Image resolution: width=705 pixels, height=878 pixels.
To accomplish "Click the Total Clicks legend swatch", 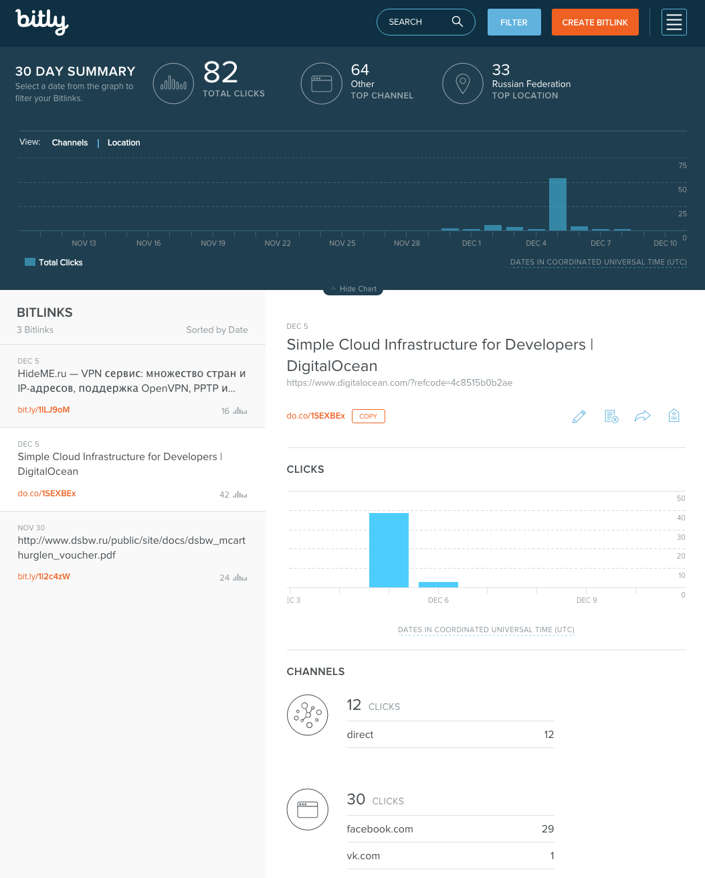I will (30, 262).
